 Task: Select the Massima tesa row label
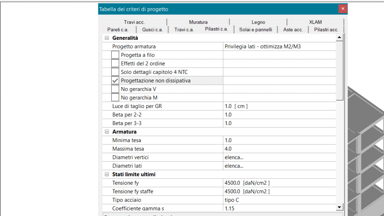click(128, 149)
